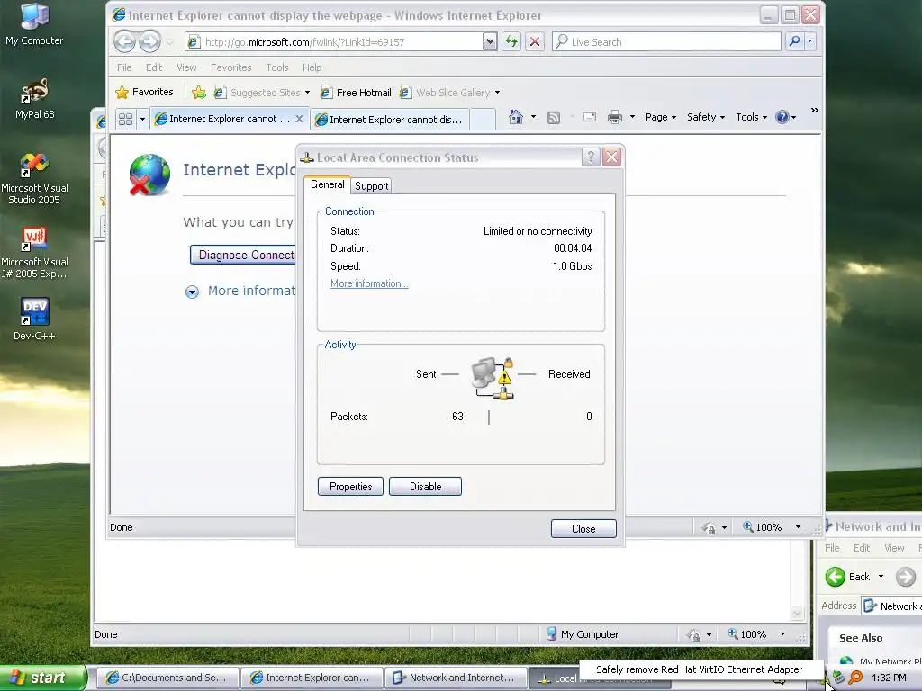
Task: Switch to C:\Documents and Se... taskbar item
Action: coord(167,678)
